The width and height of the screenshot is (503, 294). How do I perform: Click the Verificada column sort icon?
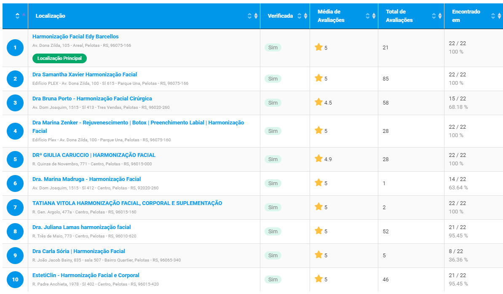coord(302,16)
